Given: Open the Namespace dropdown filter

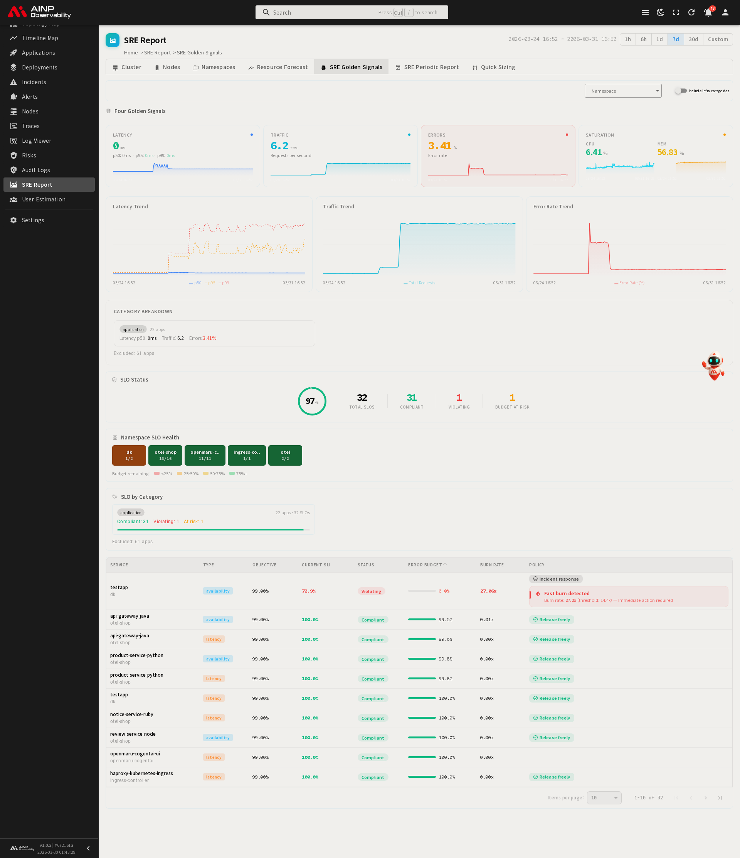Looking at the screenshot, I should point(622,91).
